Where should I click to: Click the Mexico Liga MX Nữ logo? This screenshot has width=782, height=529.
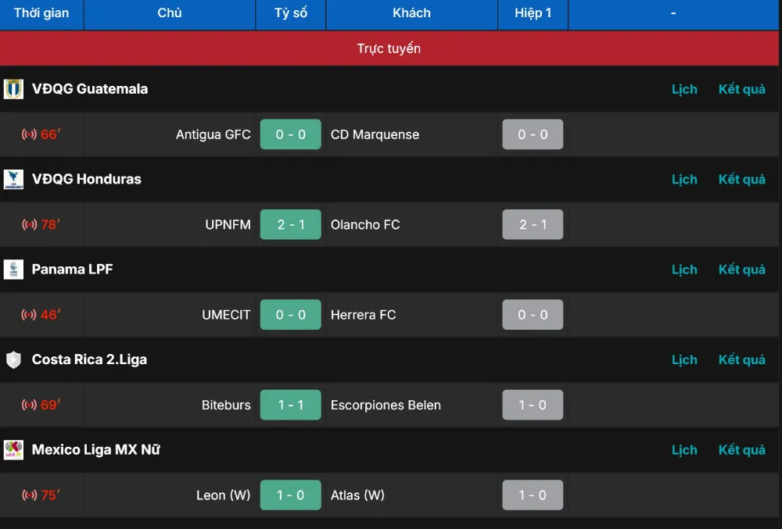(x=13, y=450)
